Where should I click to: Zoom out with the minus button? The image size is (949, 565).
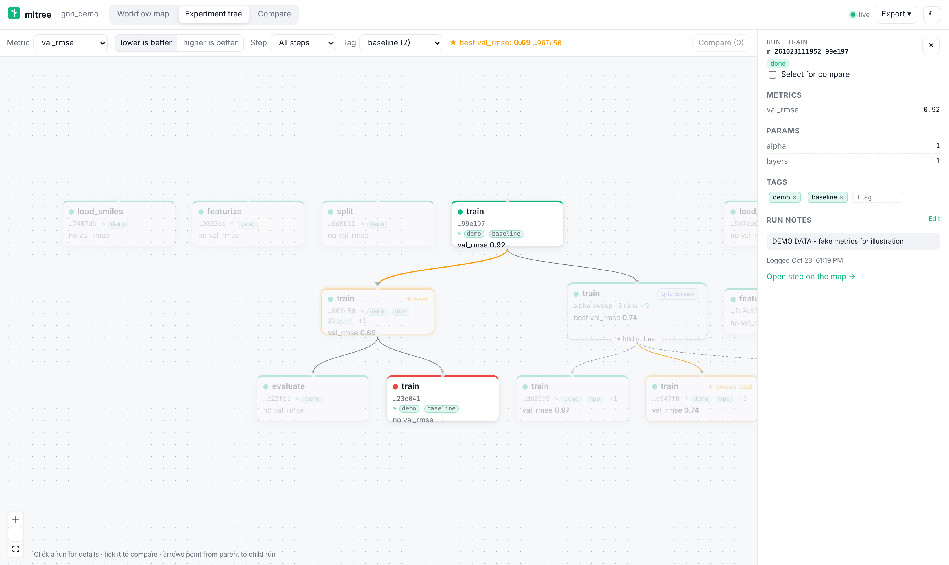pos(16,534)
